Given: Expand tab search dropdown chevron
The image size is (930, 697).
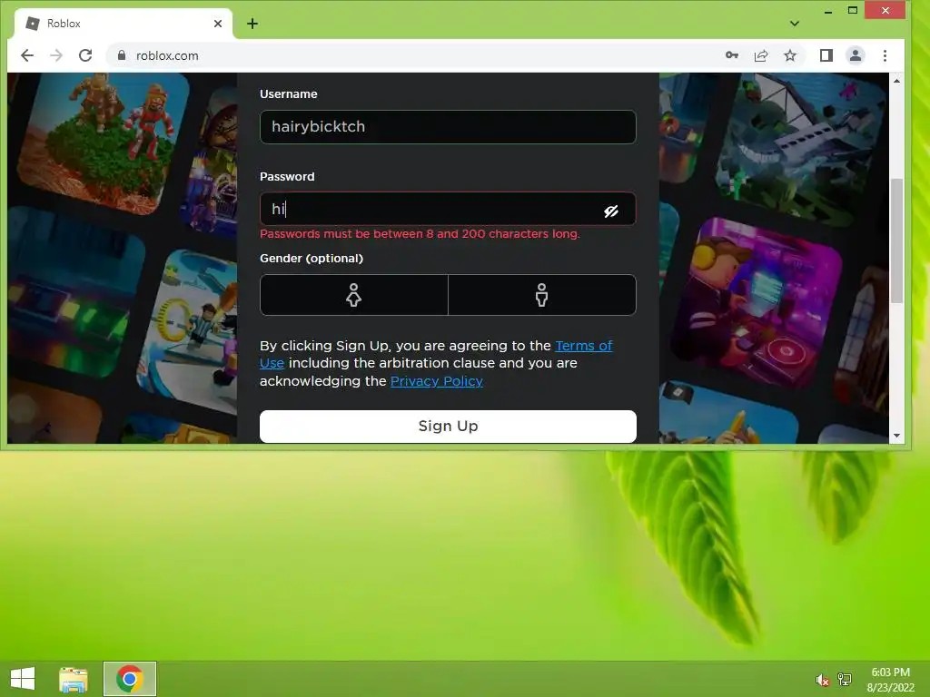Looking at the screenshot, I should tap(795, 24).
